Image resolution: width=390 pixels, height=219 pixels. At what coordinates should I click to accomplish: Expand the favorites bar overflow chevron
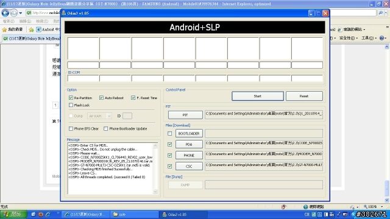(x=388, y=27)
